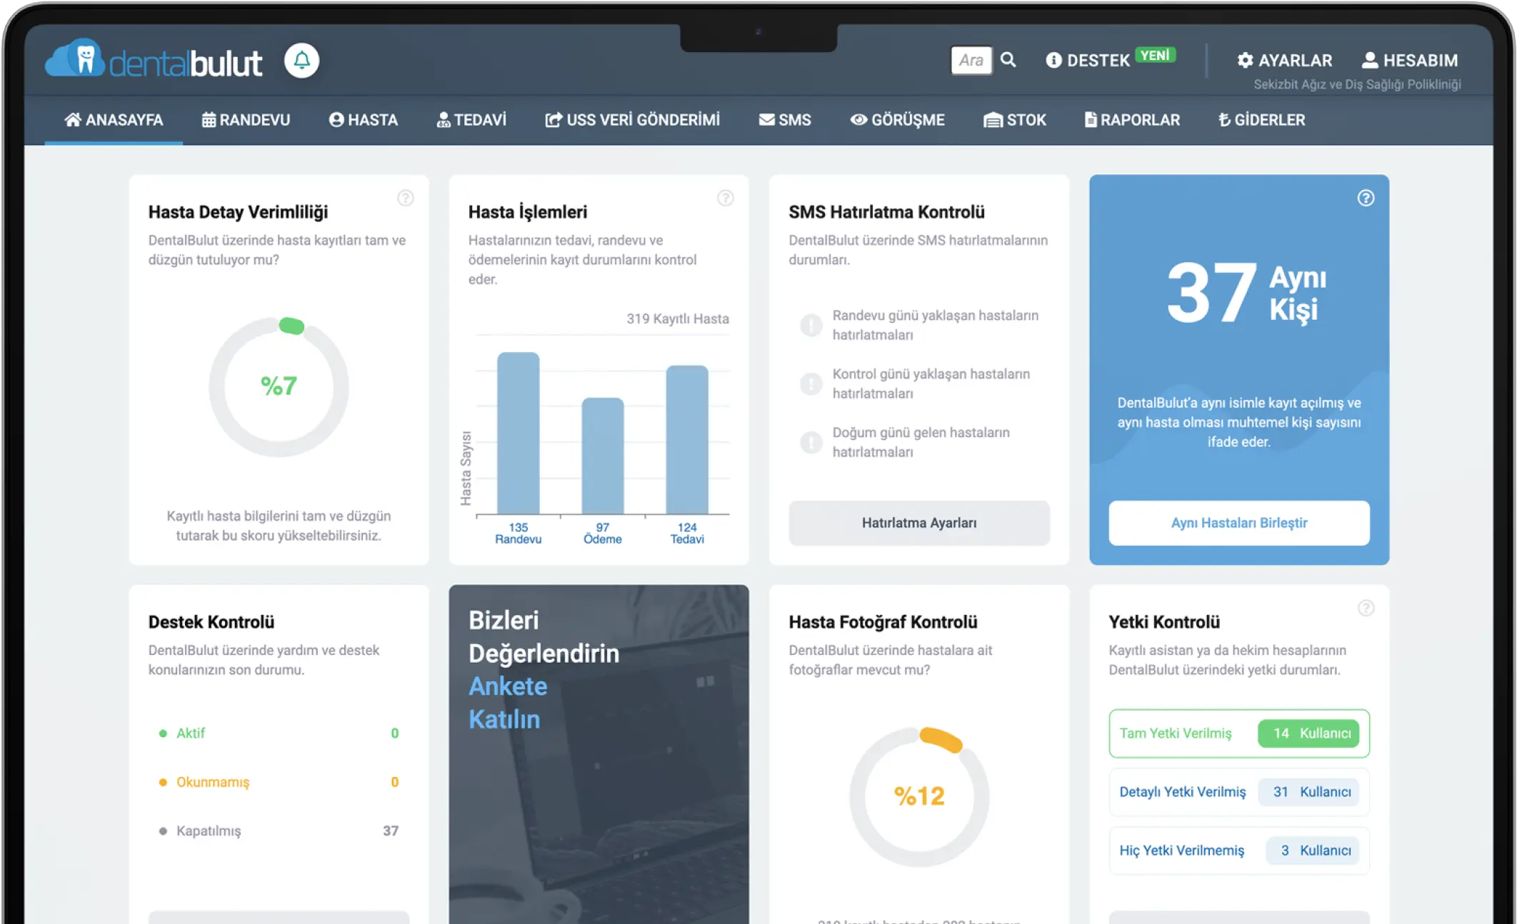Screen dimensions: 1517x924
Task: Click the Aynı Hastaları Birleştir button
Action: tap(1238, 523)
